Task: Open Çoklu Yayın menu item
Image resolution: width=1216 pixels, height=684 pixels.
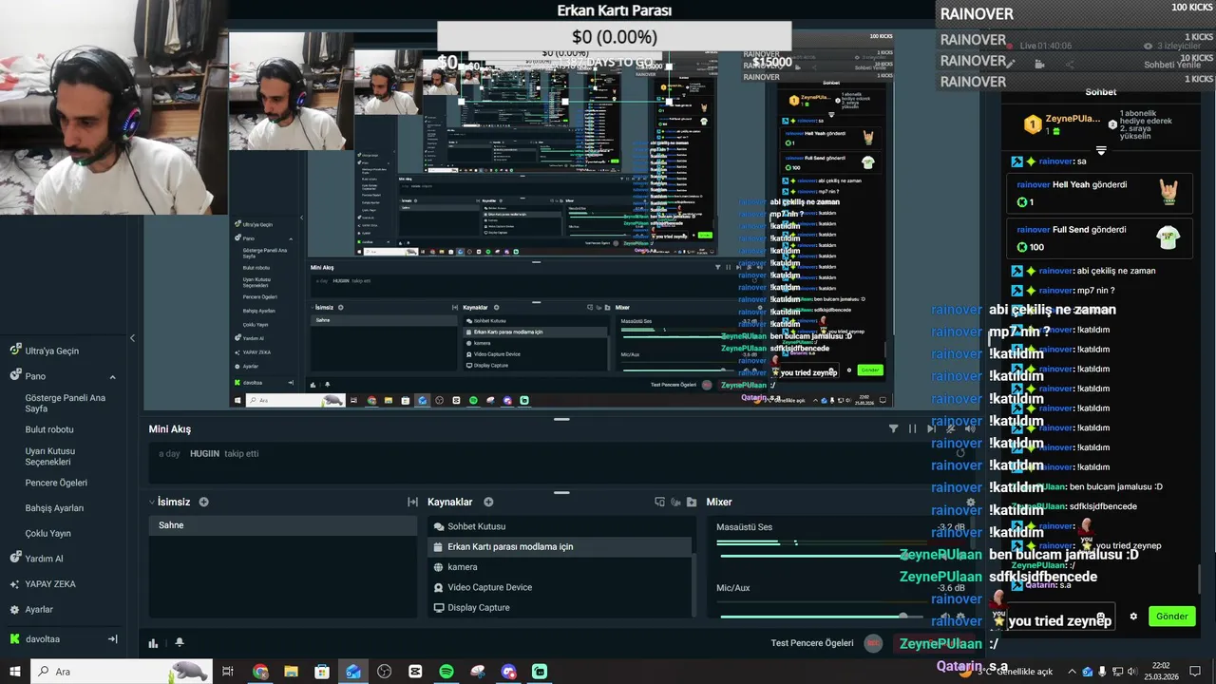Action: coord(47,533)
